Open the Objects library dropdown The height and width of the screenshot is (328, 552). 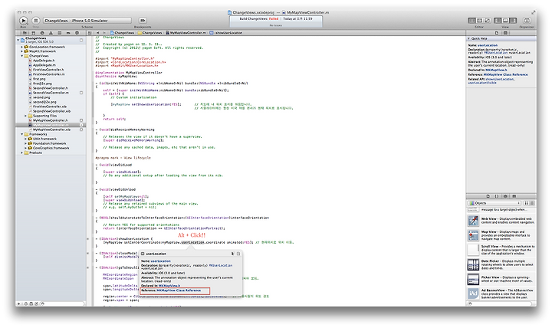tap(495, 203)
